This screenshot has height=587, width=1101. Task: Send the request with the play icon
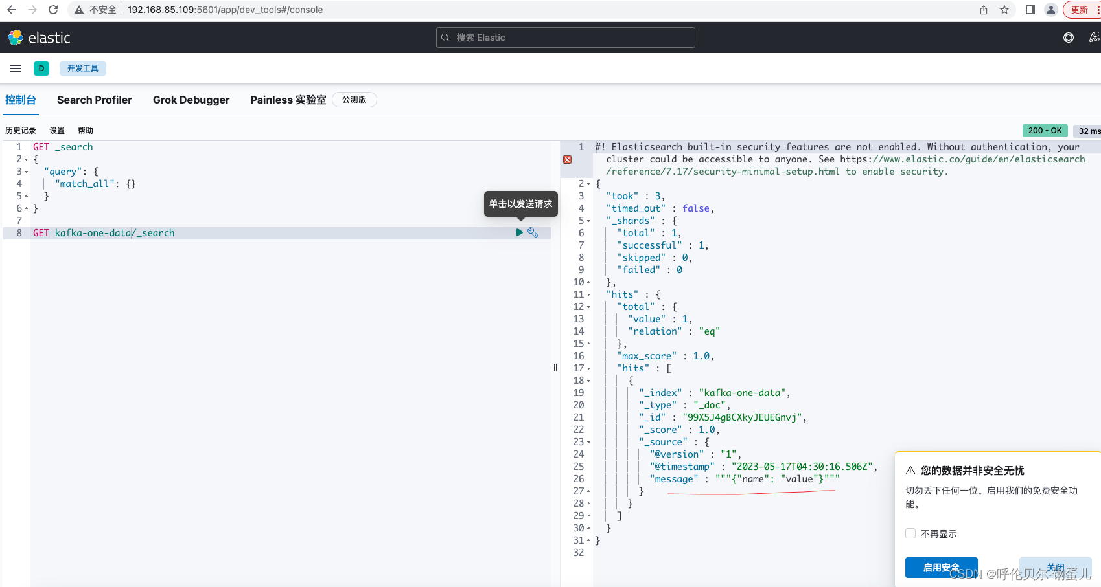tap(519, 232)
